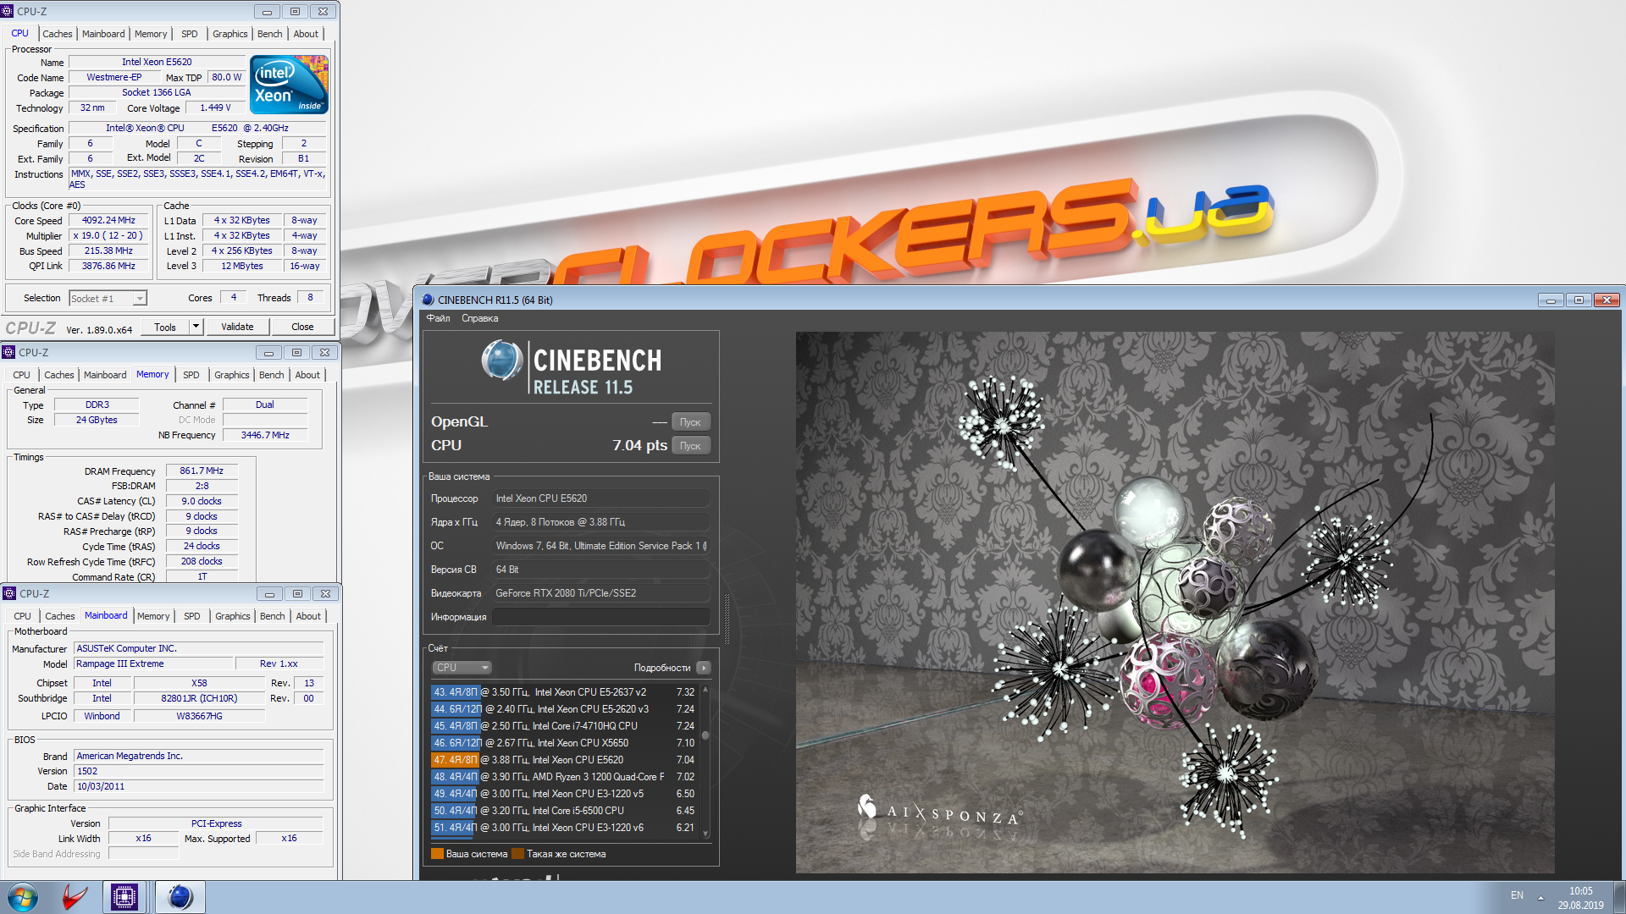This screenshot has width=1626, height=914.
Task: Click the Tools button
Action: tap(165, 327)
